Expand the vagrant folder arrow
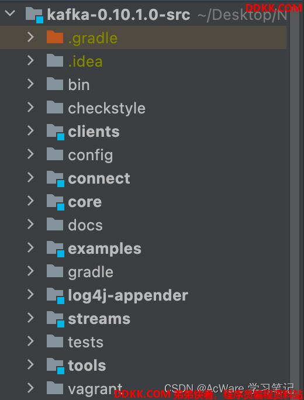Image resolution: width=304 pixels, height=400 pixels. pos(30,388)
